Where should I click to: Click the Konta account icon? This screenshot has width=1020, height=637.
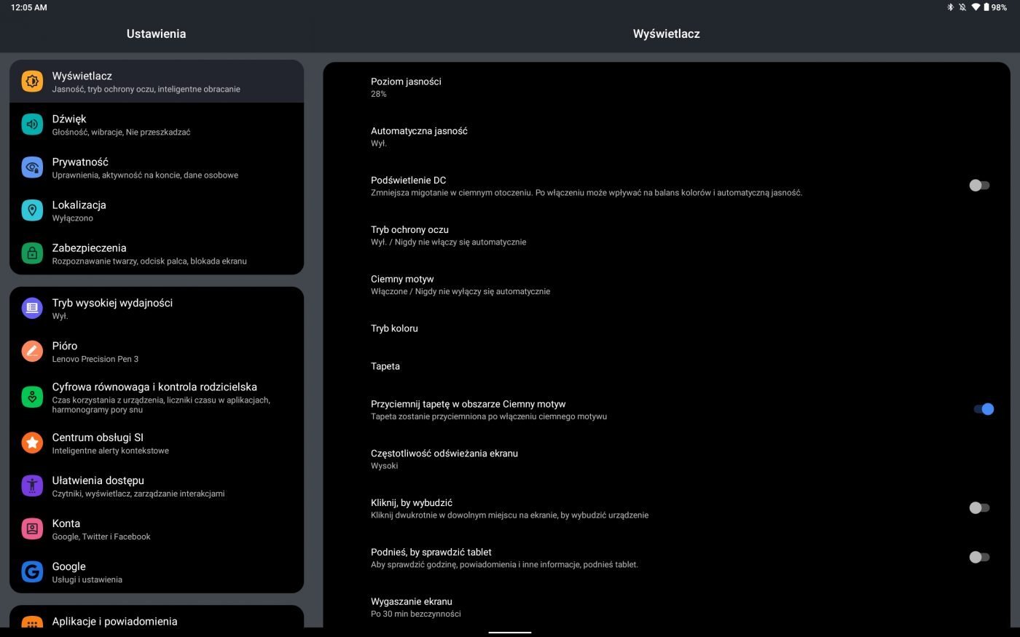pyautogui.click(x=32, y=529)
